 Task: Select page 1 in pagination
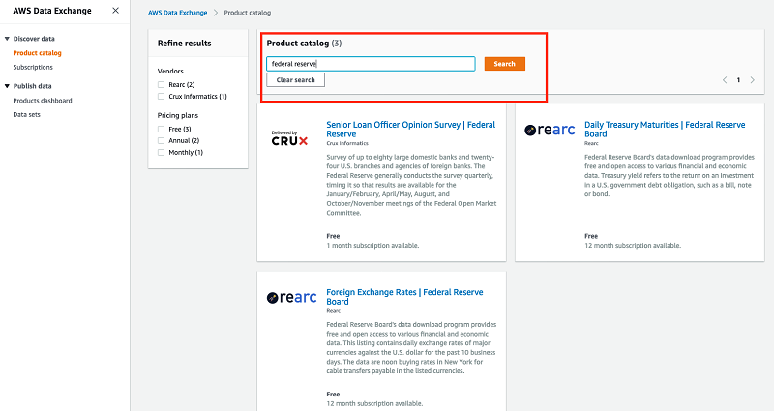(738, 80)
